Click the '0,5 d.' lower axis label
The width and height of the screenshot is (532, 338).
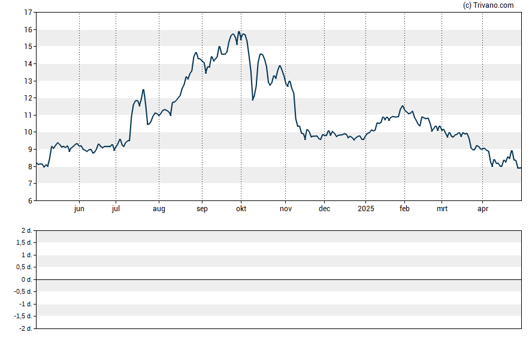click(24, 267)
